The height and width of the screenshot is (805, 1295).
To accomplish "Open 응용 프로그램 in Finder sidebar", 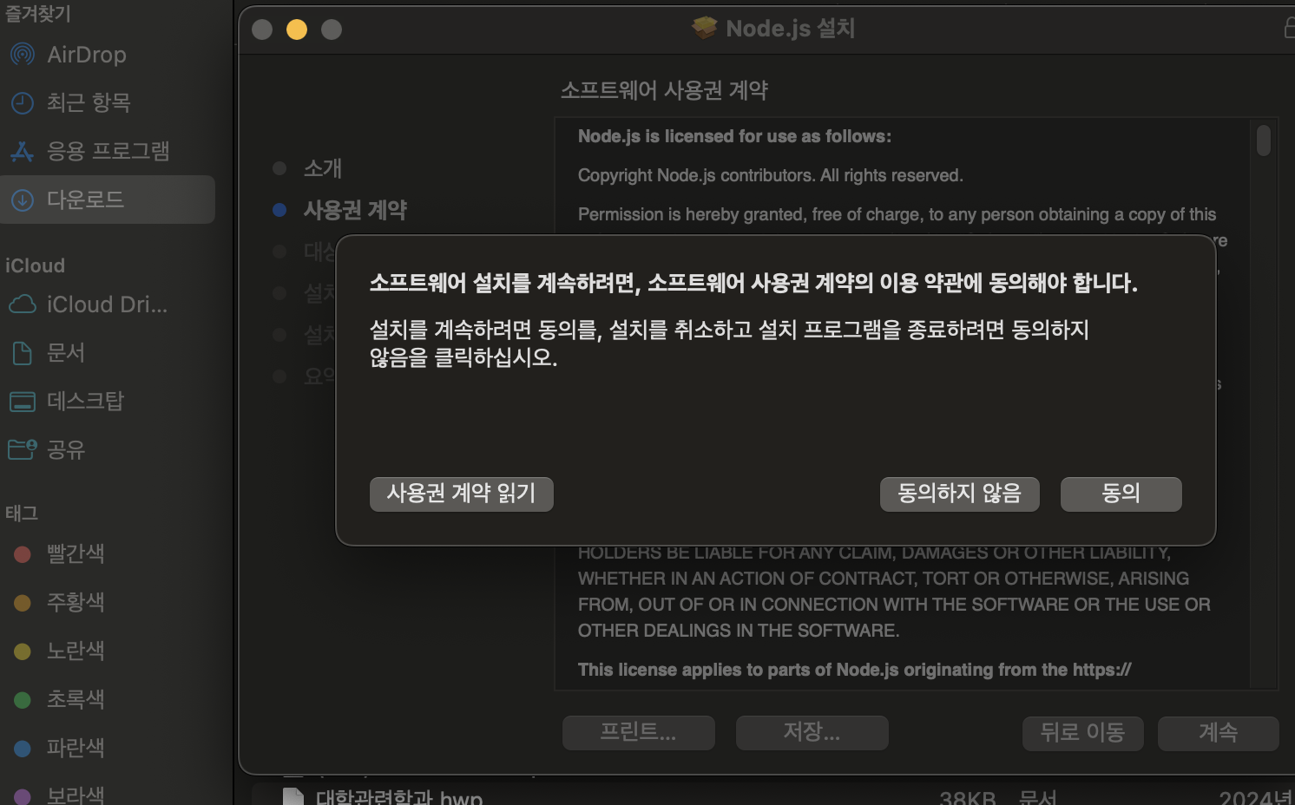I will click(108, 152).
